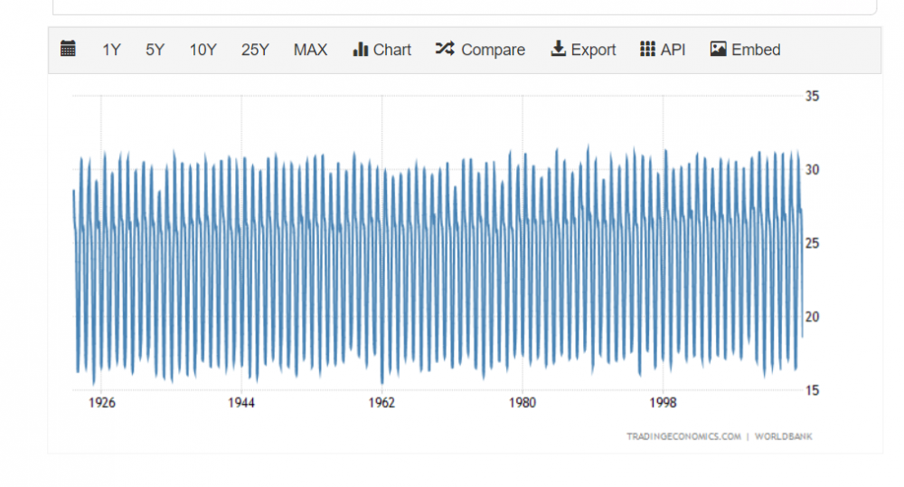
Task: Click the bar chart icon beside Chart
Action: click(360, 50)
